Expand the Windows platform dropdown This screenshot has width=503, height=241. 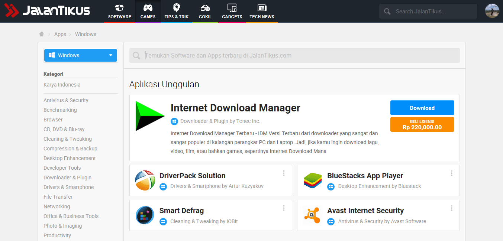(81, 55)
